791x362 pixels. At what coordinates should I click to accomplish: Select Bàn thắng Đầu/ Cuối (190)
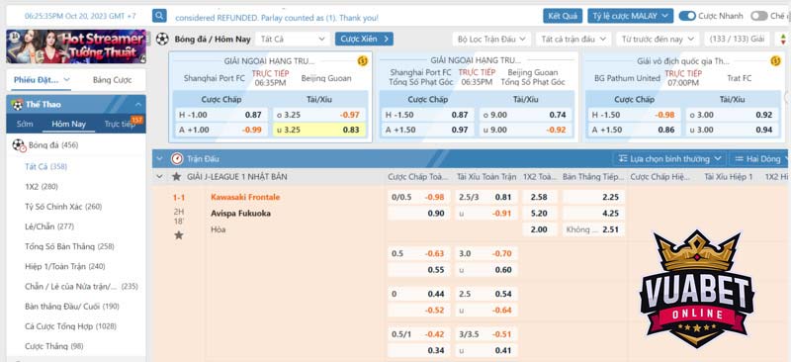[71, 306]
